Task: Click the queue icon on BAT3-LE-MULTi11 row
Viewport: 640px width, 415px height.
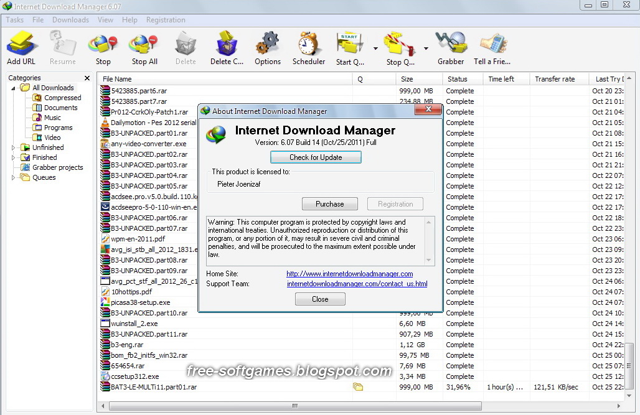Action: click(x=358, y=387)
